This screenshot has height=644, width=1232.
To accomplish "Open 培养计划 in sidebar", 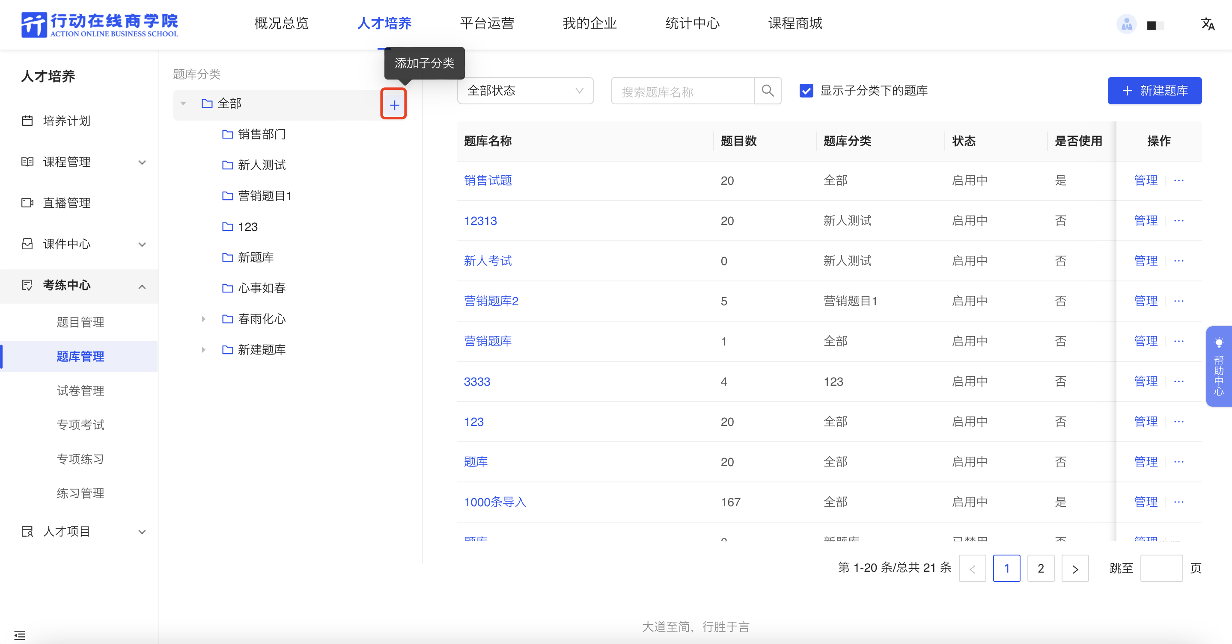I will [x=66, y=121].
